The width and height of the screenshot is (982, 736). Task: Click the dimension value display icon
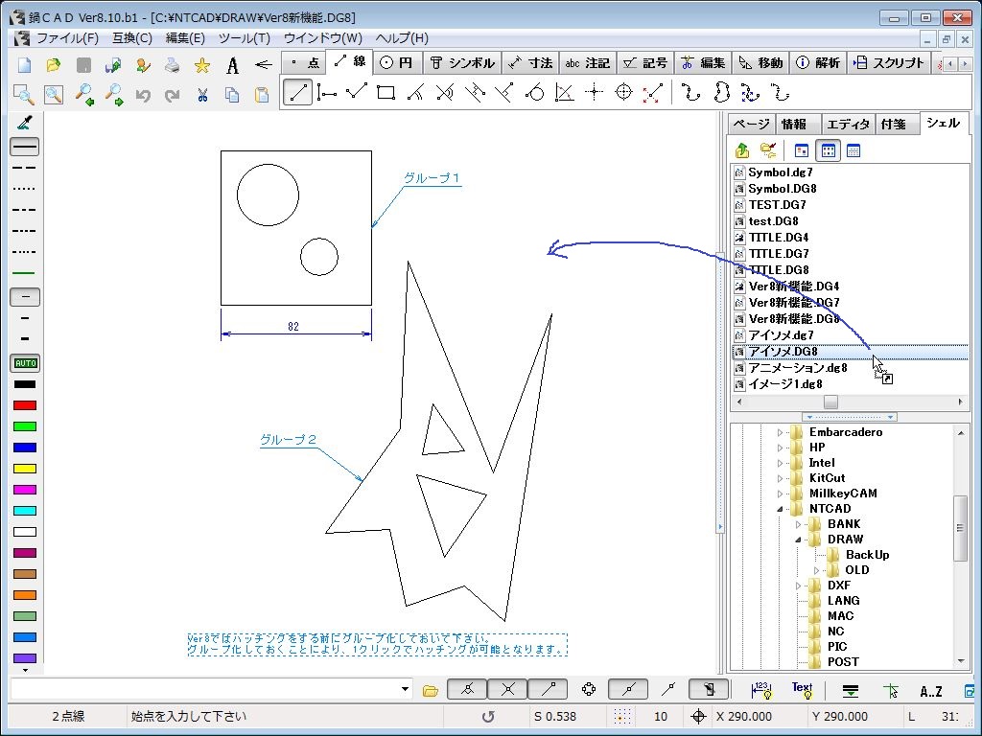coord(761,690)
